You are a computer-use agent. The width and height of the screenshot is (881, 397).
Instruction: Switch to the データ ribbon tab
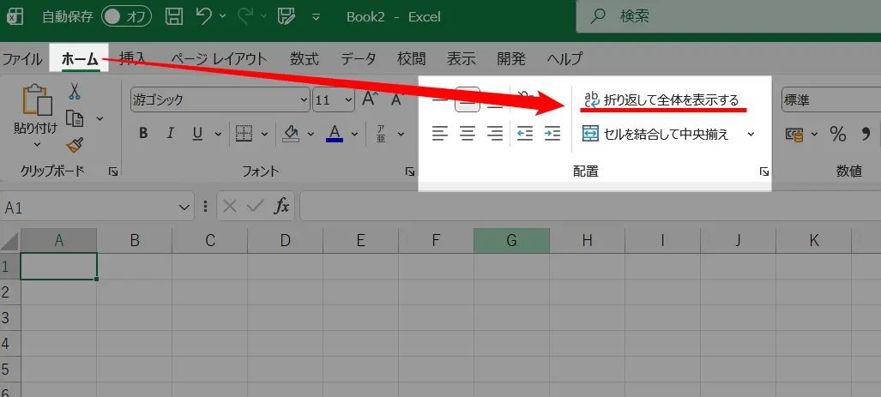(x=358, y=58)
